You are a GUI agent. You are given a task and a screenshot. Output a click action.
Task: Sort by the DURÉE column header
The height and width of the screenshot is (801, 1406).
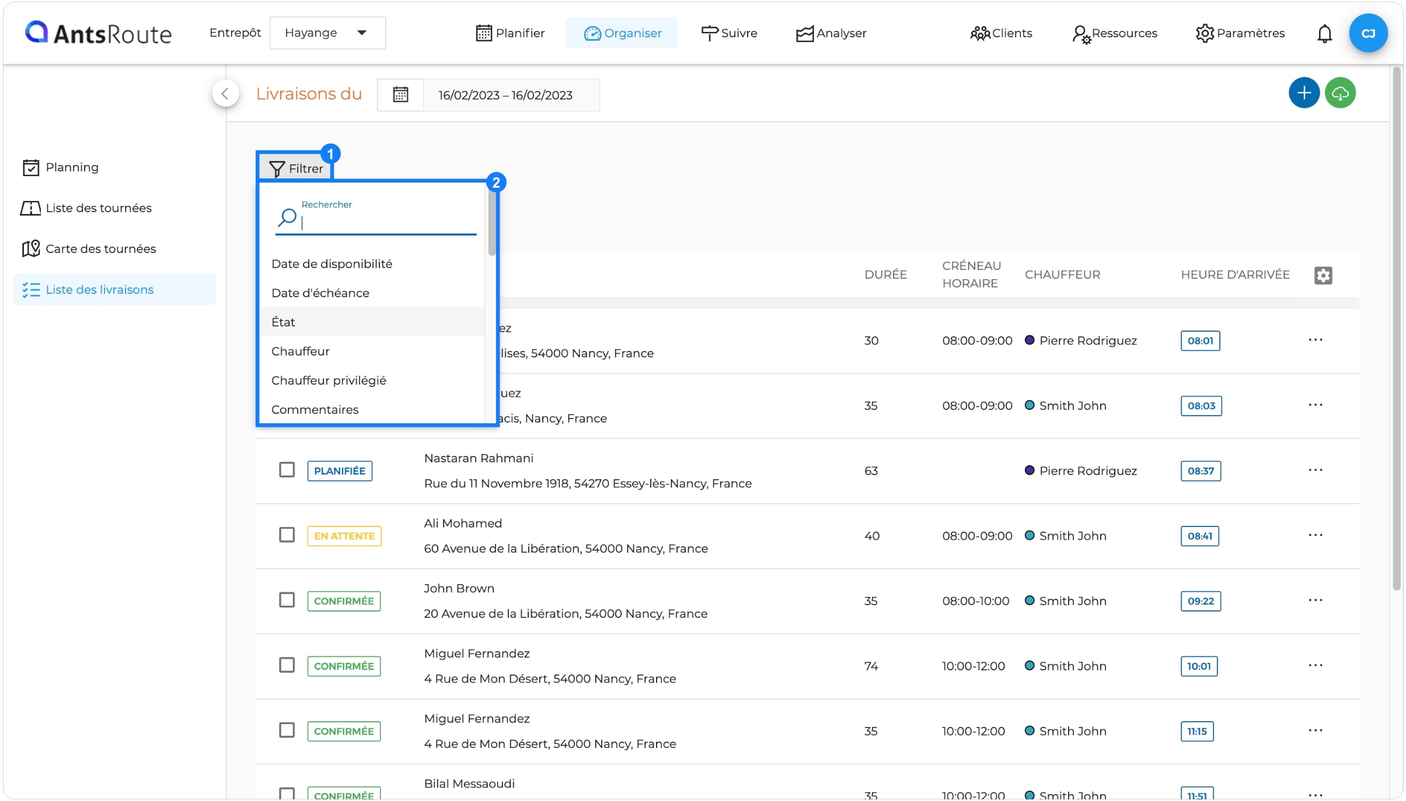click(x=885, y=275)
